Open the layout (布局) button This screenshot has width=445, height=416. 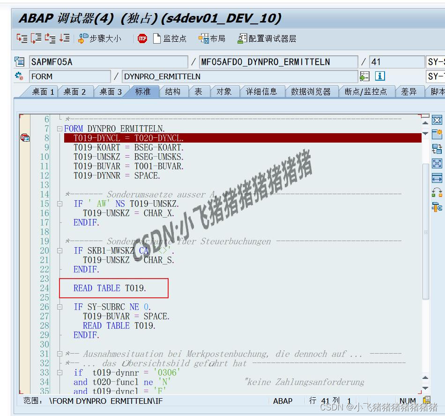[212, 38]
